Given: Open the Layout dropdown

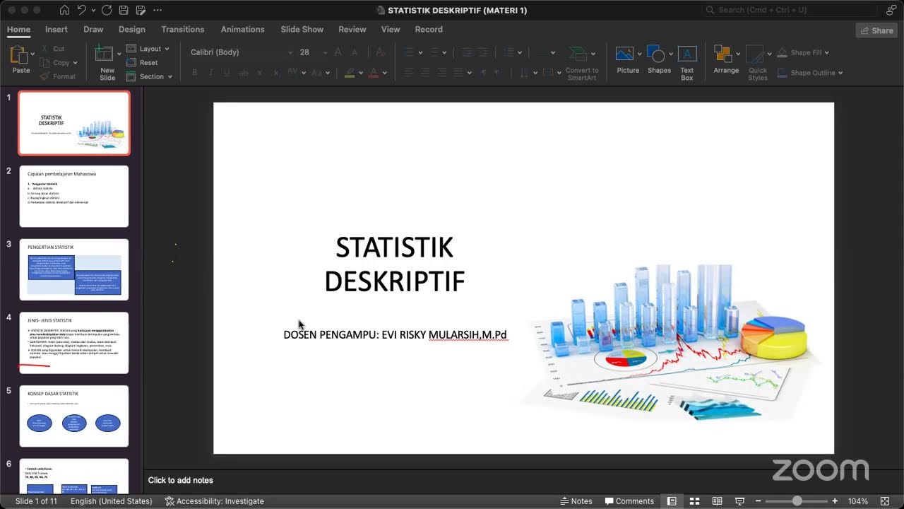Looking at the screenshot, I should (148, 49).
